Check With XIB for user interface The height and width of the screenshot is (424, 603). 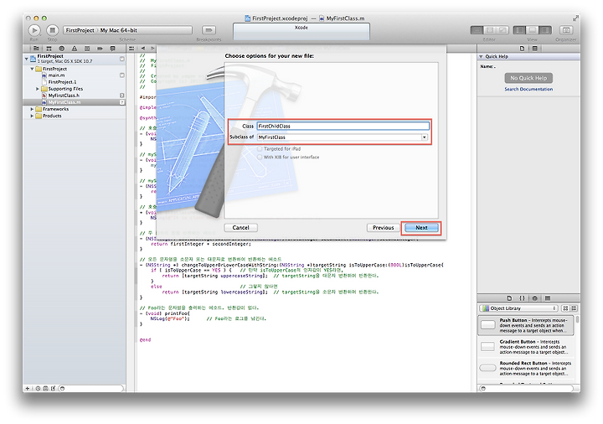tap(260, 158)
